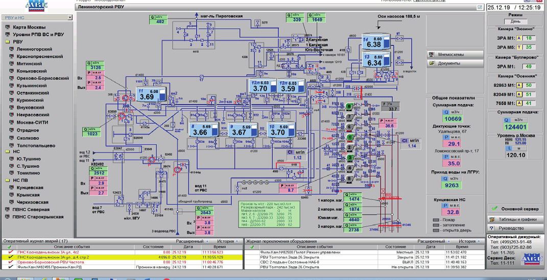
Task: Select Ленингорский in the РВУ tree
Action: click(x=35, y=49)
